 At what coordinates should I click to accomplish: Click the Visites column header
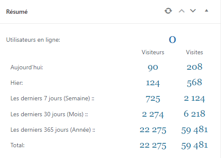coord(195,52)
